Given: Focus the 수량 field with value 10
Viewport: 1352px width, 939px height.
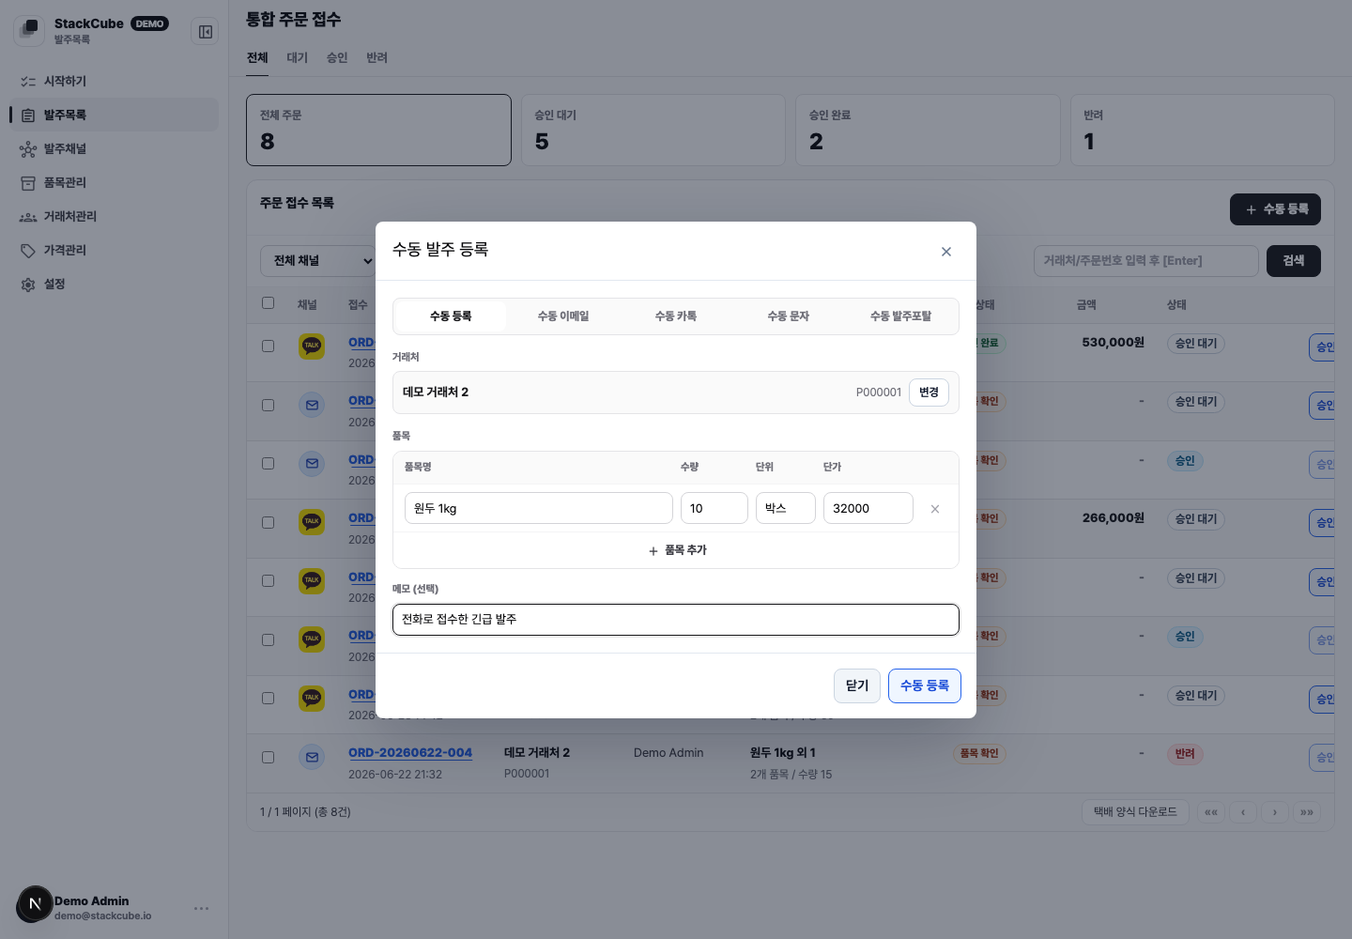Looking at the screenshot, I should (714, 508).
